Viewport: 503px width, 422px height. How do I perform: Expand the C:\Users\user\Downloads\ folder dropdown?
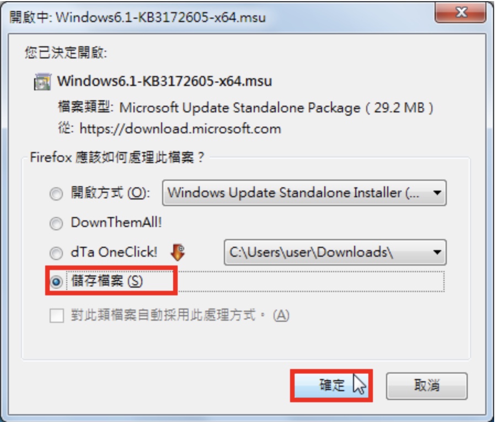click(335, 252)
